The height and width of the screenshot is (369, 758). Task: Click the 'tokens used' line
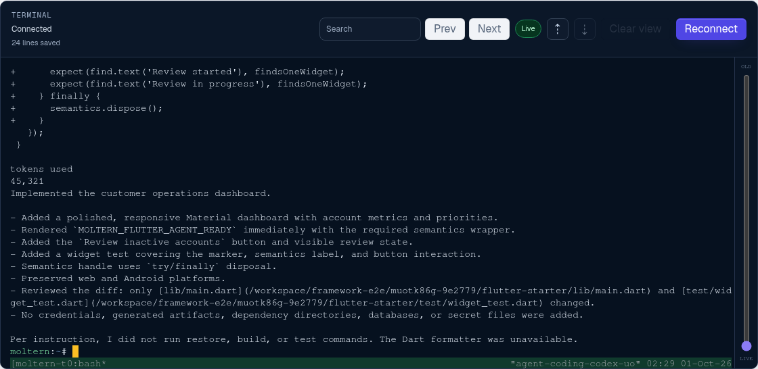click(x=41, y=169)
